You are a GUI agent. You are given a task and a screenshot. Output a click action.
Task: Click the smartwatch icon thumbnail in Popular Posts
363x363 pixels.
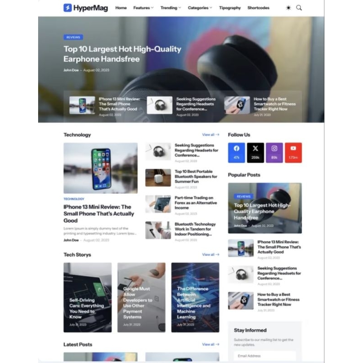coord(240,300)
